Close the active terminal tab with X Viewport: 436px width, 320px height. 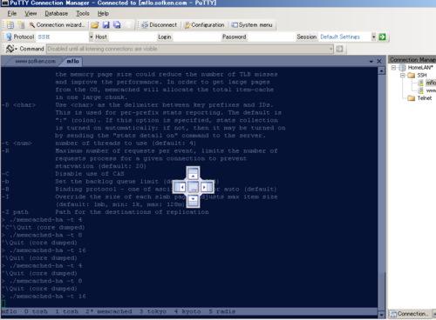point(379,61)
